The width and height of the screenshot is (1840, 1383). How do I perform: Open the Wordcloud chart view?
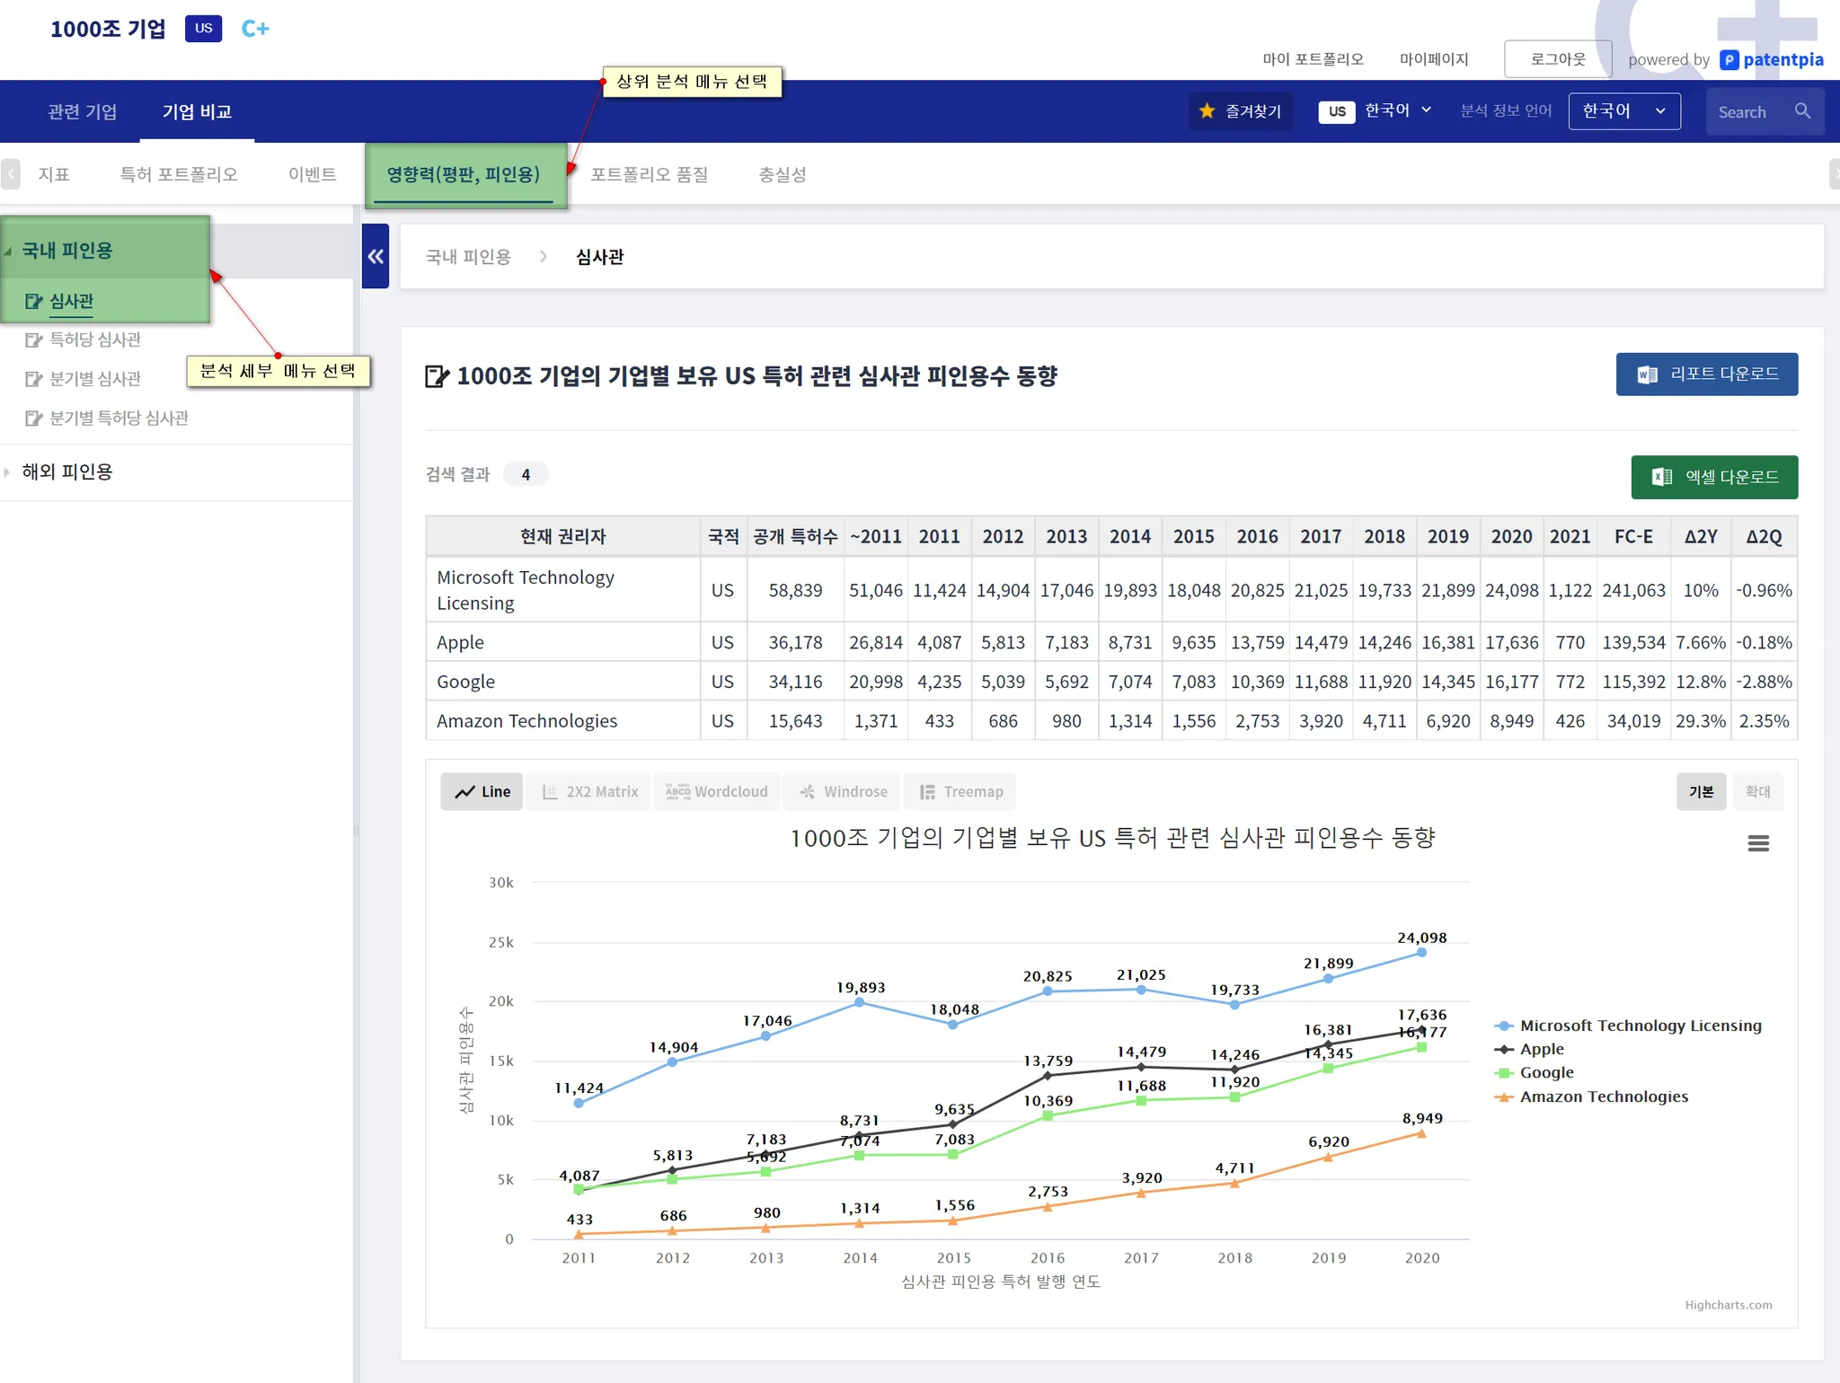point(717,792)
